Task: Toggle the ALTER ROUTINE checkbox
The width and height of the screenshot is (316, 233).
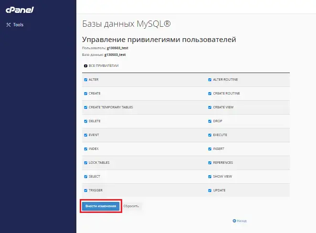Action: point(210,79)
